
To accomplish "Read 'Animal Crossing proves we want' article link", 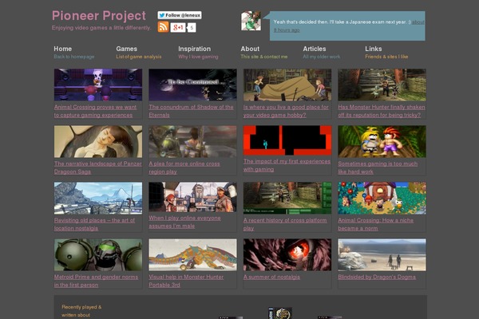I will point(95,111).
